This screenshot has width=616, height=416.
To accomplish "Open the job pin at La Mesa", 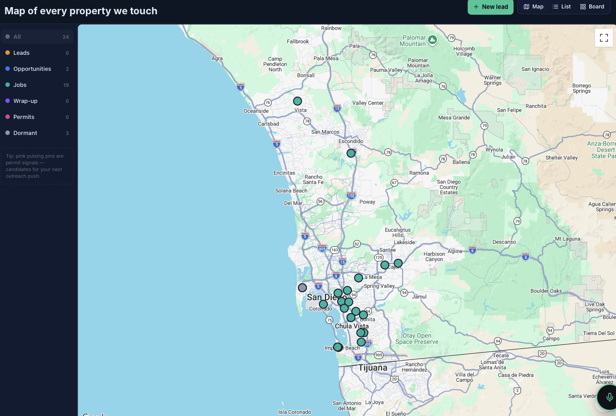I will [x=359, y=278].
